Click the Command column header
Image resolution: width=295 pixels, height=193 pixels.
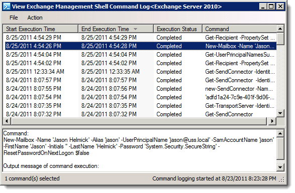click(240, 29)
